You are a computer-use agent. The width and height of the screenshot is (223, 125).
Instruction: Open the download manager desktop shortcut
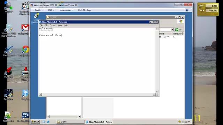click(25, 74)
